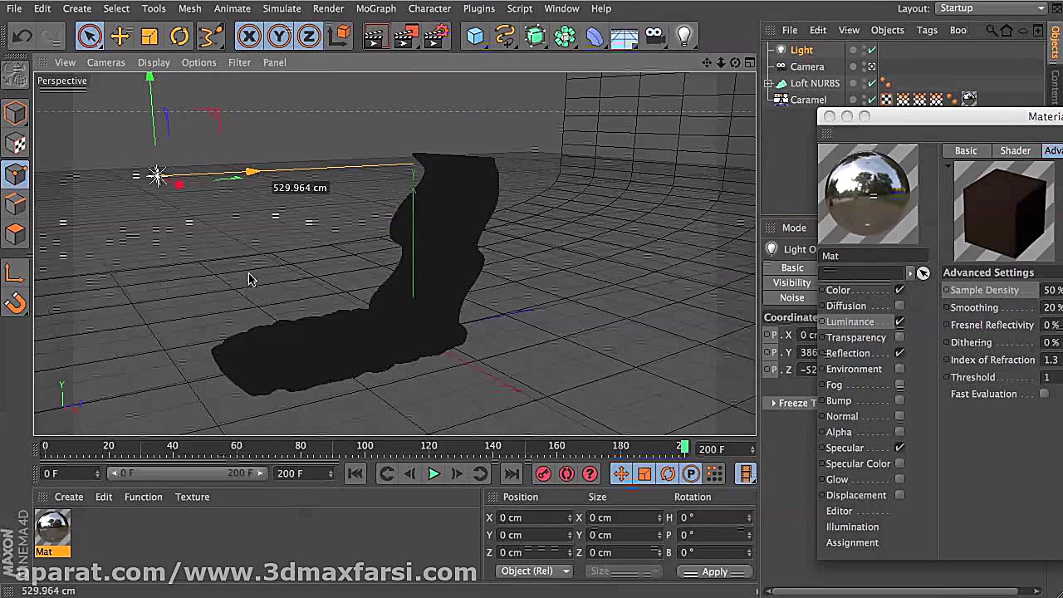The width and height of the screenshot is (1063, 598).
Task: Enable the Fast Evaluation checkbox
Action: [1044, 394]
